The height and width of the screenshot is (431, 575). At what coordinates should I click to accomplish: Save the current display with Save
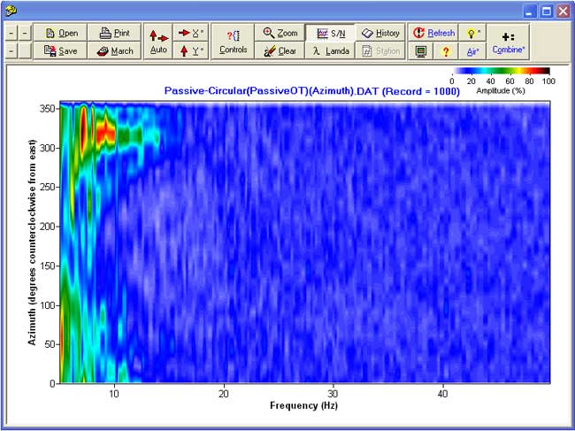[x=60, y=50]
